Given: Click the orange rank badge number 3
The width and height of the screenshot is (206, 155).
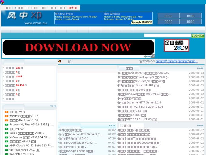Looking at the screenshot, I should coord(6,120).
